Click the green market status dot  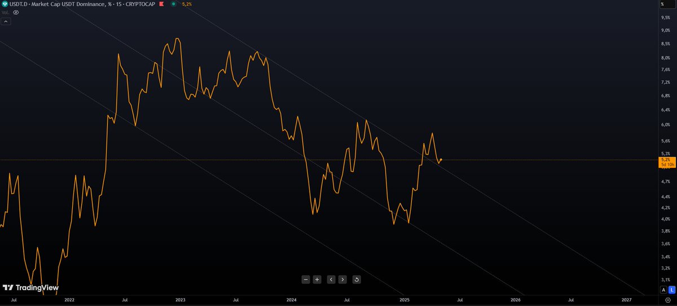[173, 4]
